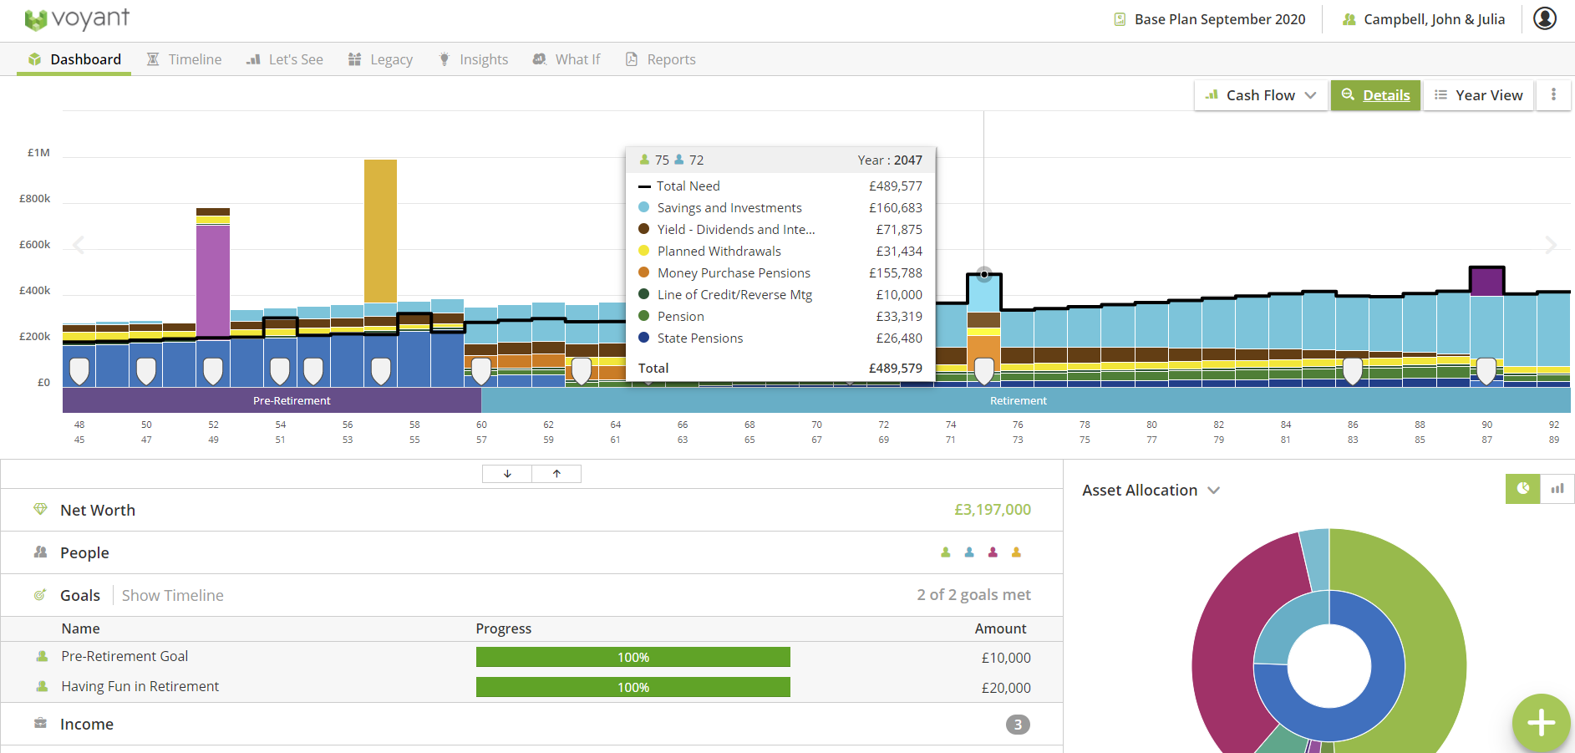Expand the Net Worth section
The width and height of the screenshot is (1575, 753).
click(x=531, y=510)
